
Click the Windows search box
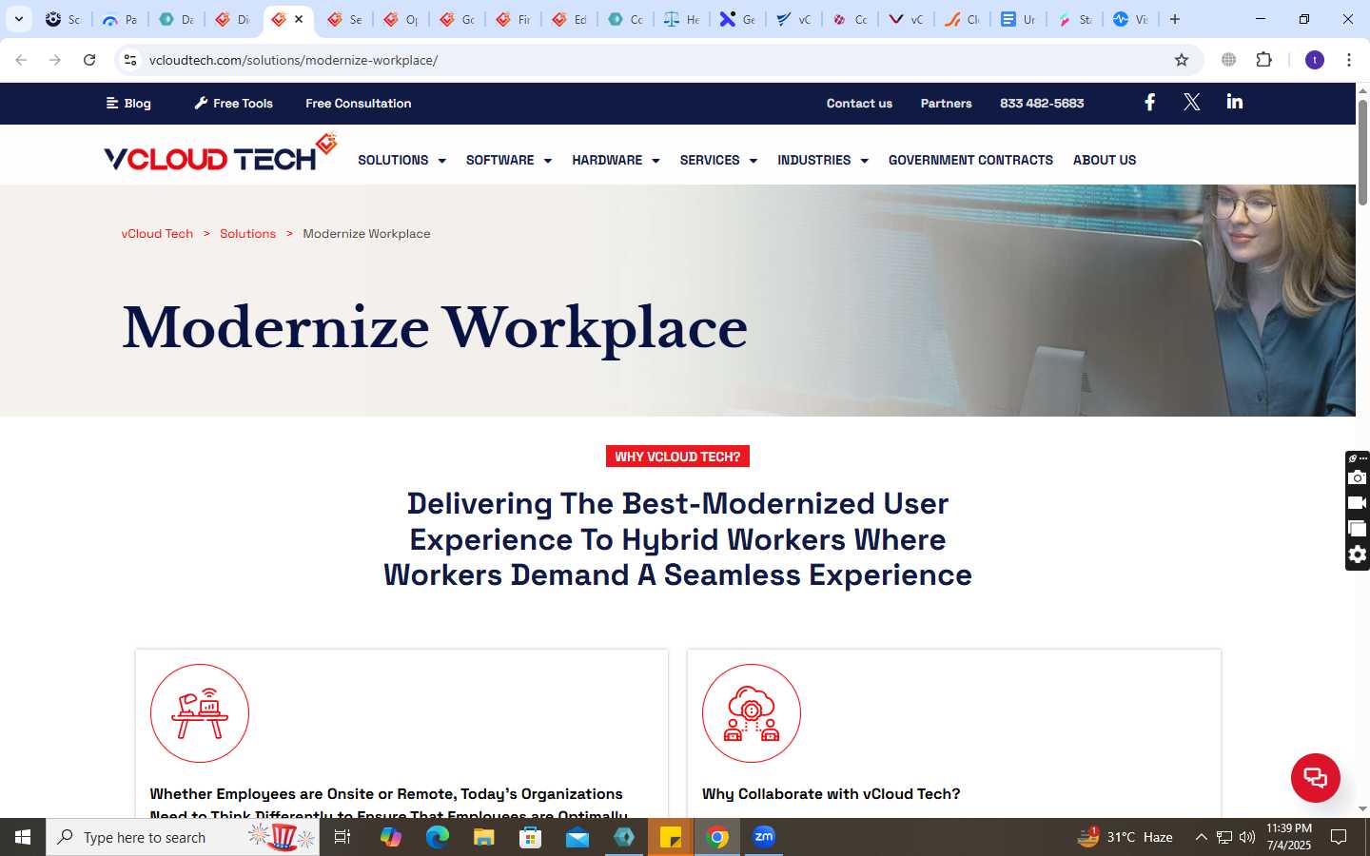tap(183, 837)
